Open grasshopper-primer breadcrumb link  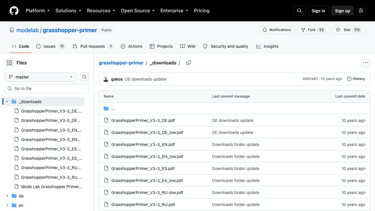pos(121,63)
